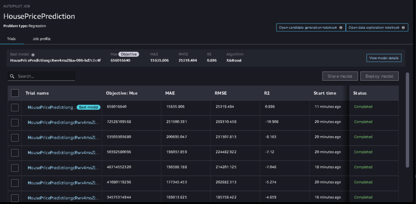Viewport: 416px width, 204px height.
Task: Open trial link with R2 -10.908
Action: pos(64,122)
